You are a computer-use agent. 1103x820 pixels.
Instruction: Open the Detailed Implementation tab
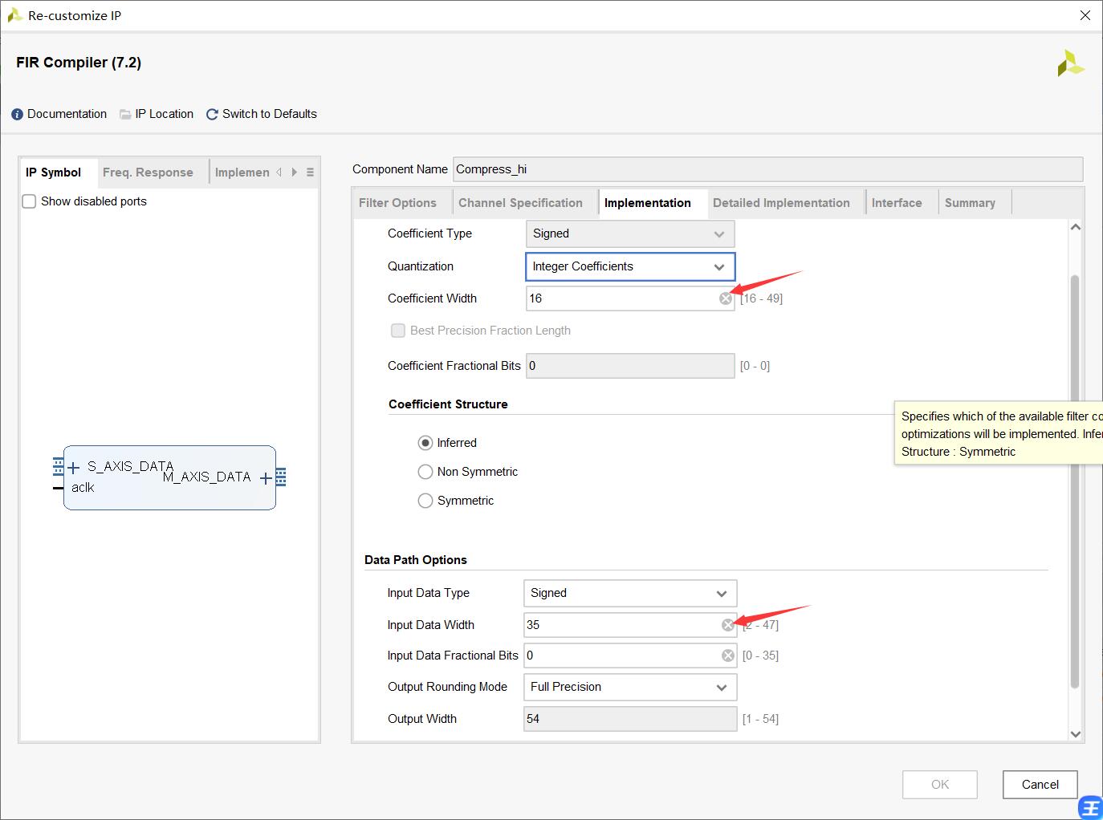pyautogui.click(x=781, y=203)
